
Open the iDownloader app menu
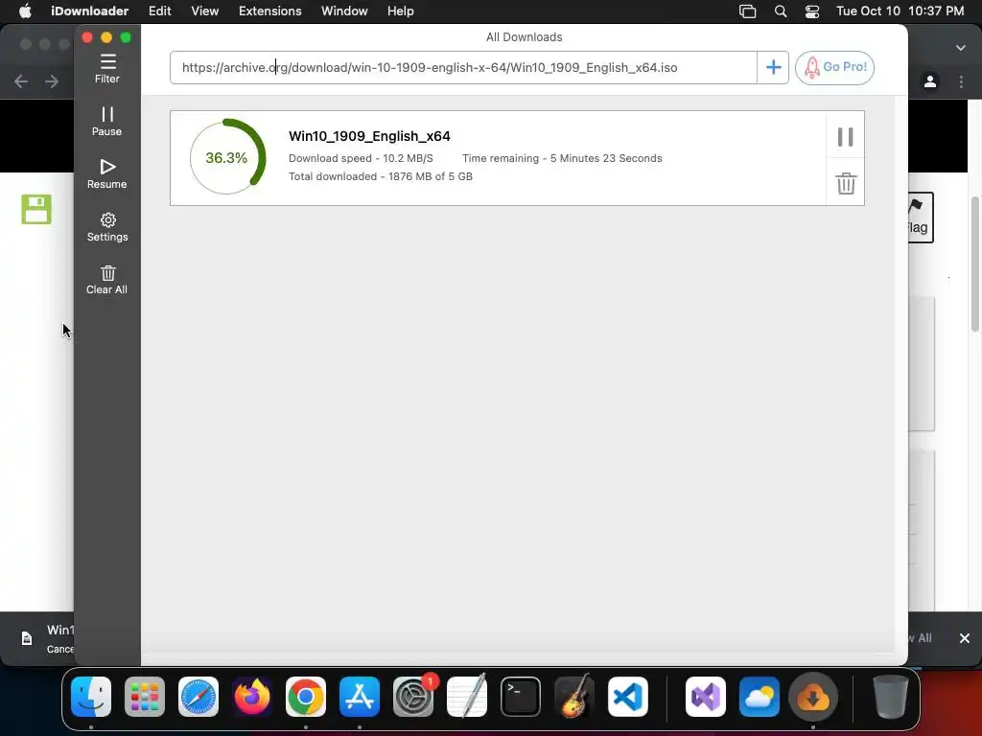click(x=89, y=11)
